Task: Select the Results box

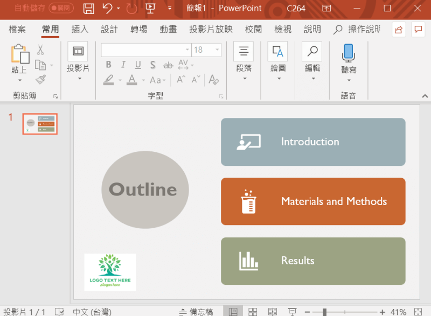Action: pos(313,261)
